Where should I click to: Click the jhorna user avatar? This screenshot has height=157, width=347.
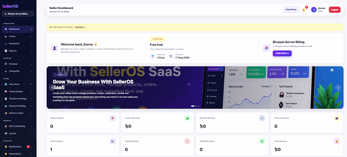(x=314, y=9)
